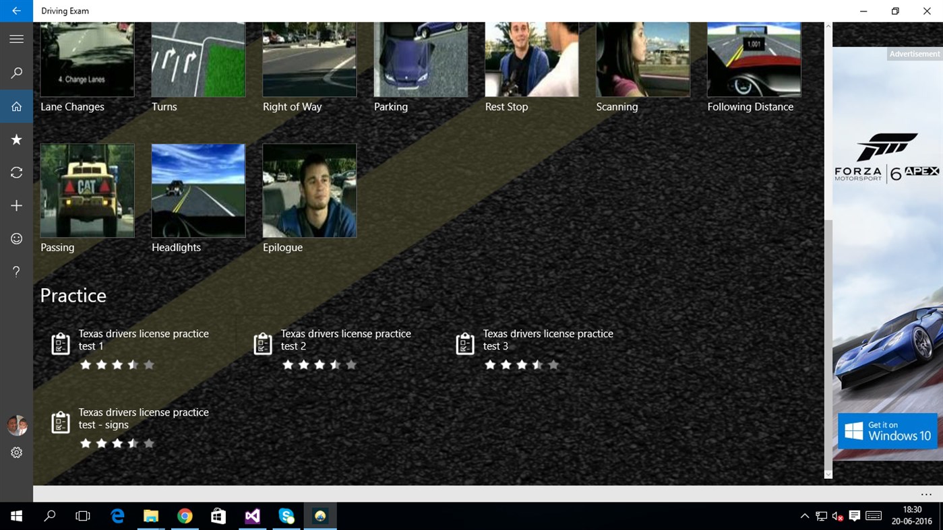
Task: Send feedback using the smiley icon
Action: pos(16,238)
